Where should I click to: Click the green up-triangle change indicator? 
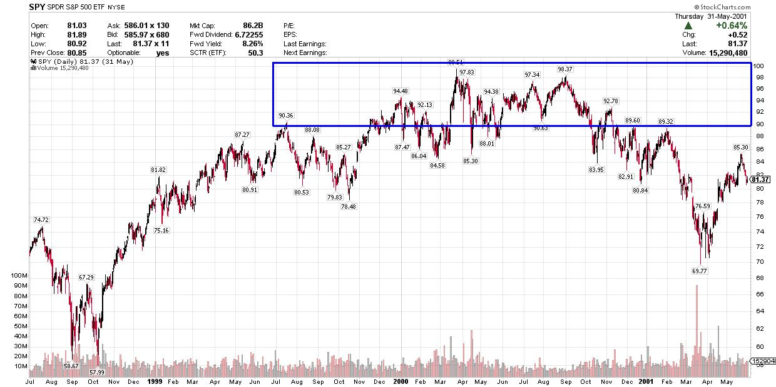pyautogui.click(x=688, y=26)
